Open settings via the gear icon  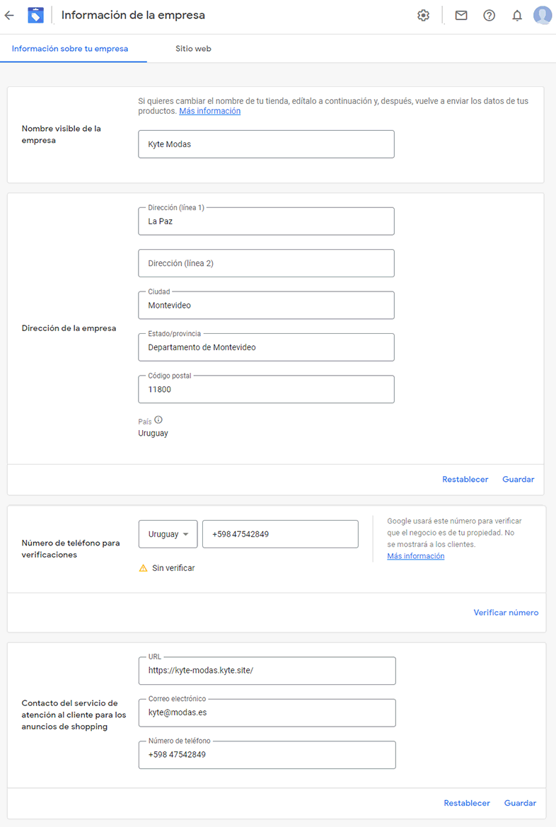point(423,16)
